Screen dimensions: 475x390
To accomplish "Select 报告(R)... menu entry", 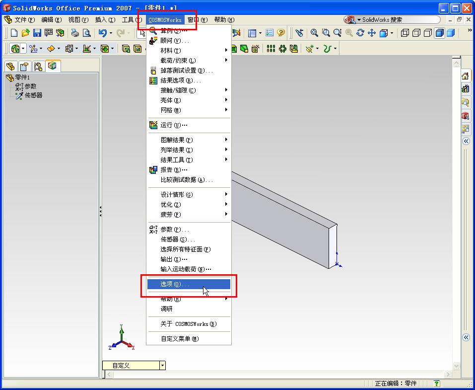I will click(x=189, y=170).
